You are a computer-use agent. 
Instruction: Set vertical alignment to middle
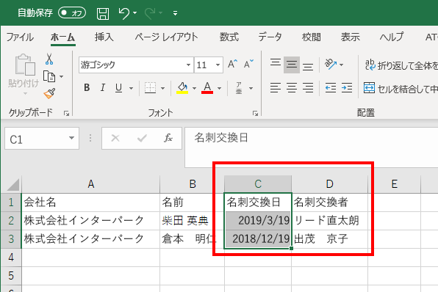pos(292,65)
